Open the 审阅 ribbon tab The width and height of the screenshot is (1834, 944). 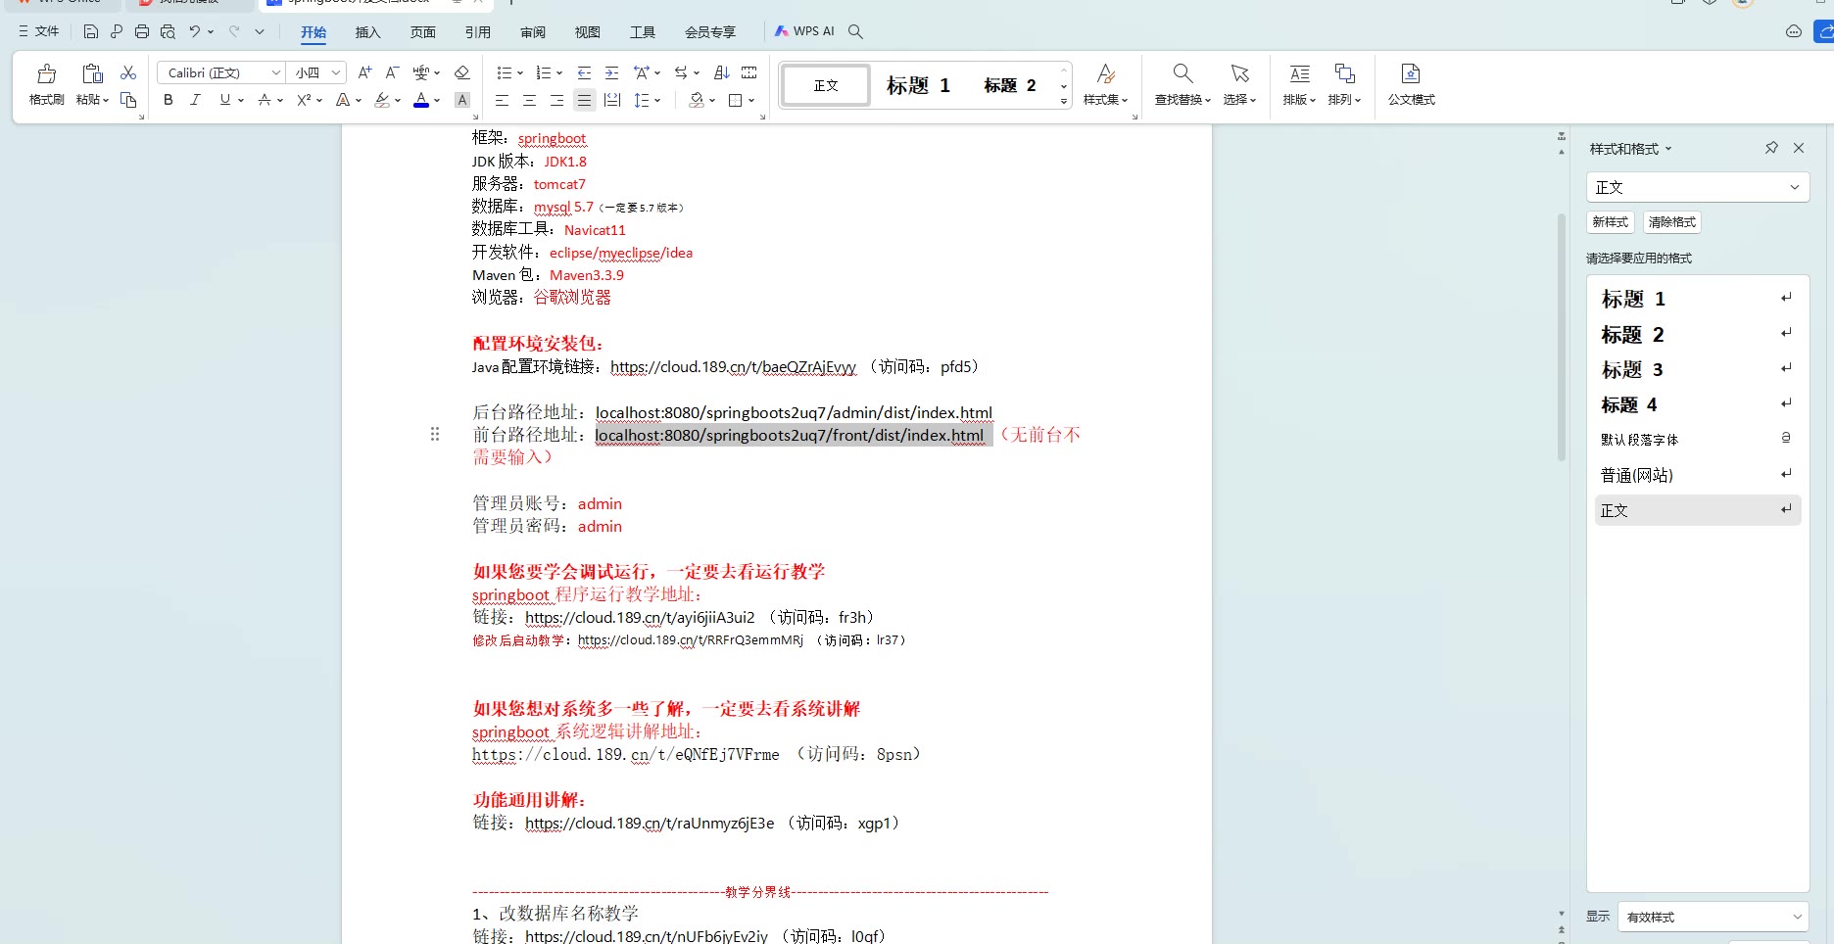click(533, 32)
